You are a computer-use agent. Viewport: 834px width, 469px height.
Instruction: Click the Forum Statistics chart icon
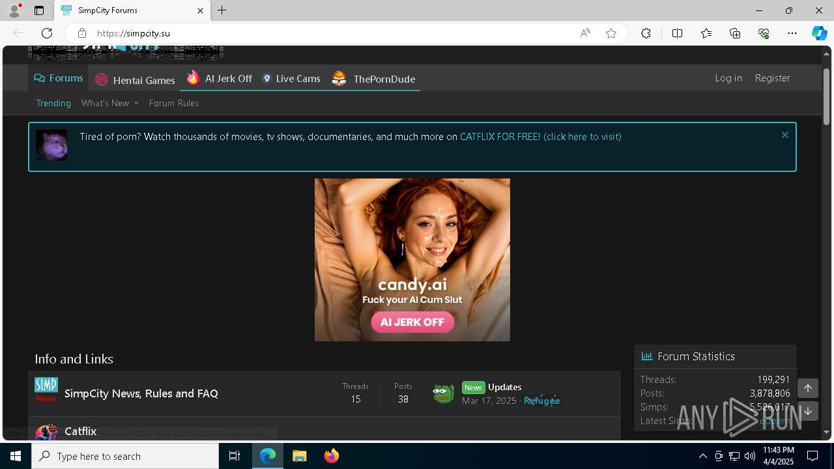click(x=647, y=356)
